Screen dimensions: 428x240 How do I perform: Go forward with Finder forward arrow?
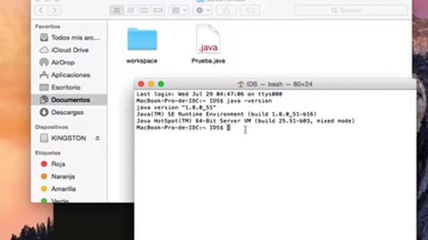pos(55,11)
